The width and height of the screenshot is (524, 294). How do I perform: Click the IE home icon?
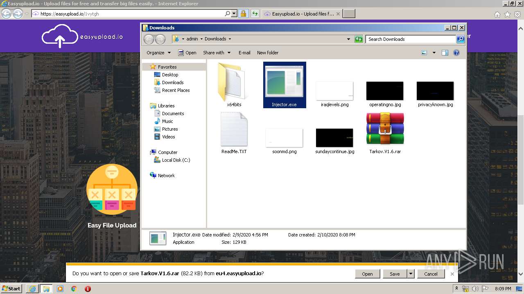[497, 14]
